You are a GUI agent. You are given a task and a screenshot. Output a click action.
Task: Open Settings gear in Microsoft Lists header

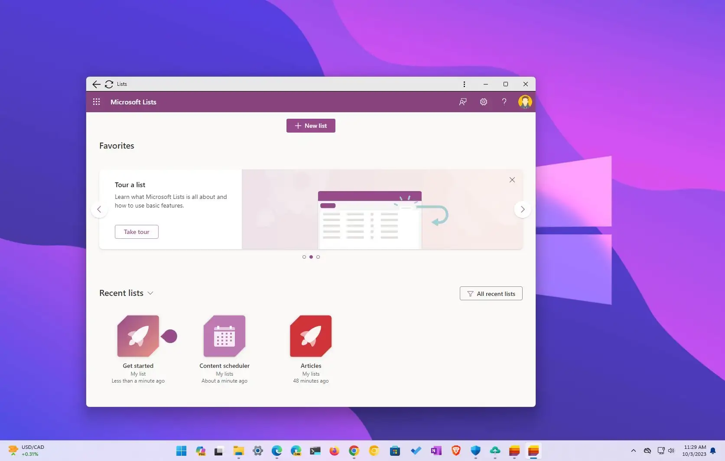[484, 102]
